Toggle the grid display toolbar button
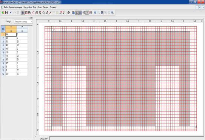This screenshot has height=140, width=205. (80, 13)
